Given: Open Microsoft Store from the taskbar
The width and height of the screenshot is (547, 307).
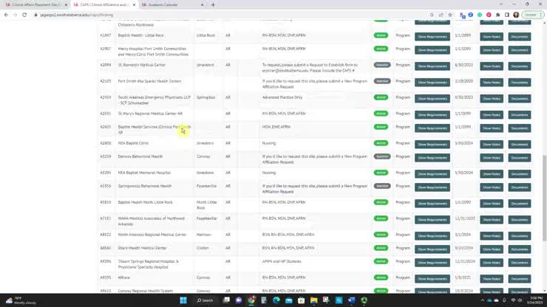Looking at the screenshot, I should [x=302, y=300].
